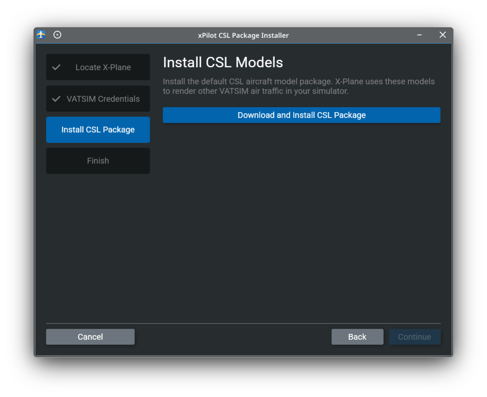Screen dimensions: 487x397
Task: Click the Cancel button
Action: pos(90,336)
